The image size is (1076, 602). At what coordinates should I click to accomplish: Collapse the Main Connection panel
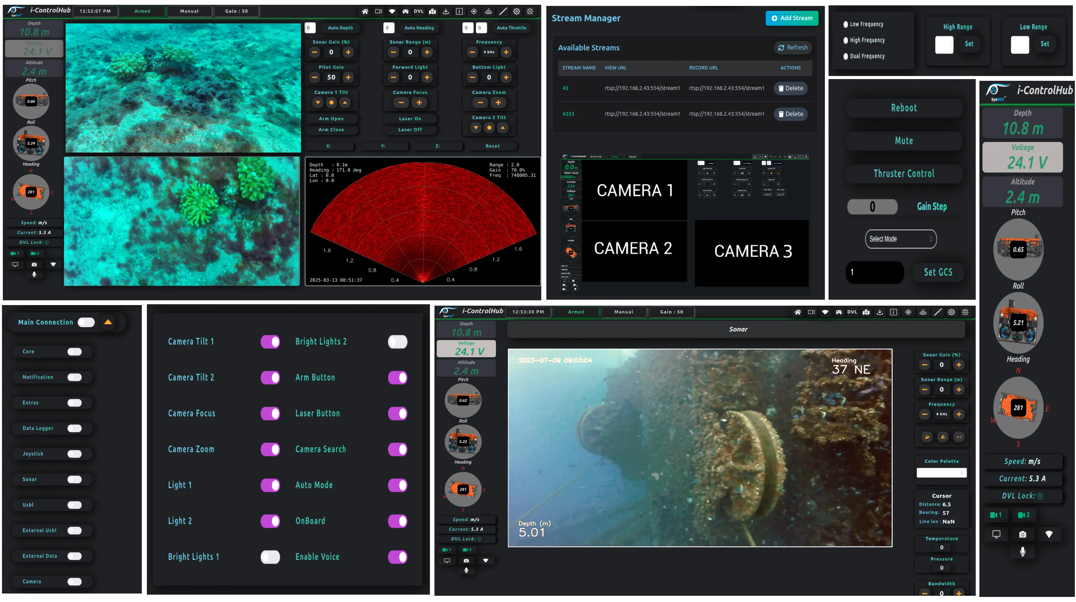108,322
